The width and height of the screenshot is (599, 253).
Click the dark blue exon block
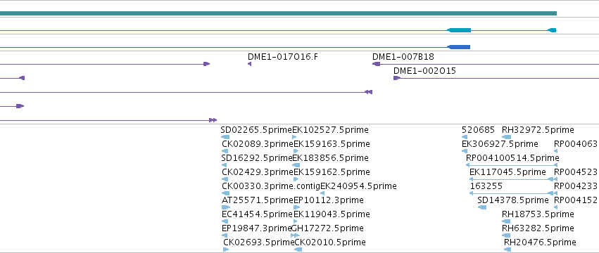pos(458,47)
